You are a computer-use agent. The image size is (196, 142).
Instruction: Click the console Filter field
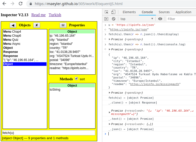(181, 19)
